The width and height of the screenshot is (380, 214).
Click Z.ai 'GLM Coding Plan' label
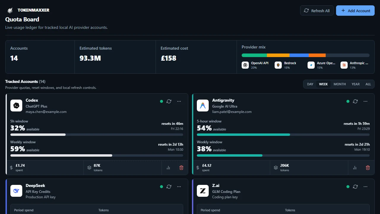pos(226,192)
